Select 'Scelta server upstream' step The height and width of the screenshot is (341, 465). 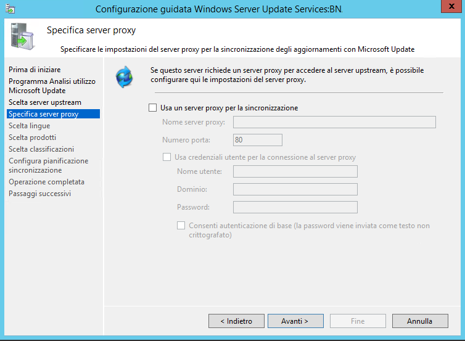45,102
